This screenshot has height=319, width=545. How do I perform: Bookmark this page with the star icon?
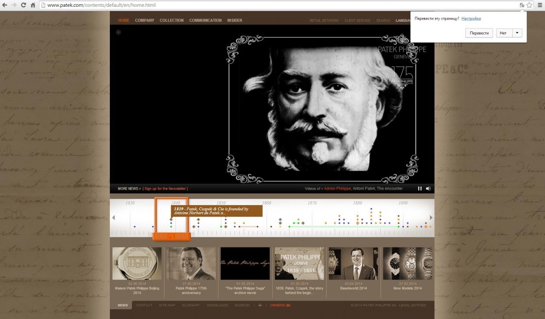tap(529, 5)
